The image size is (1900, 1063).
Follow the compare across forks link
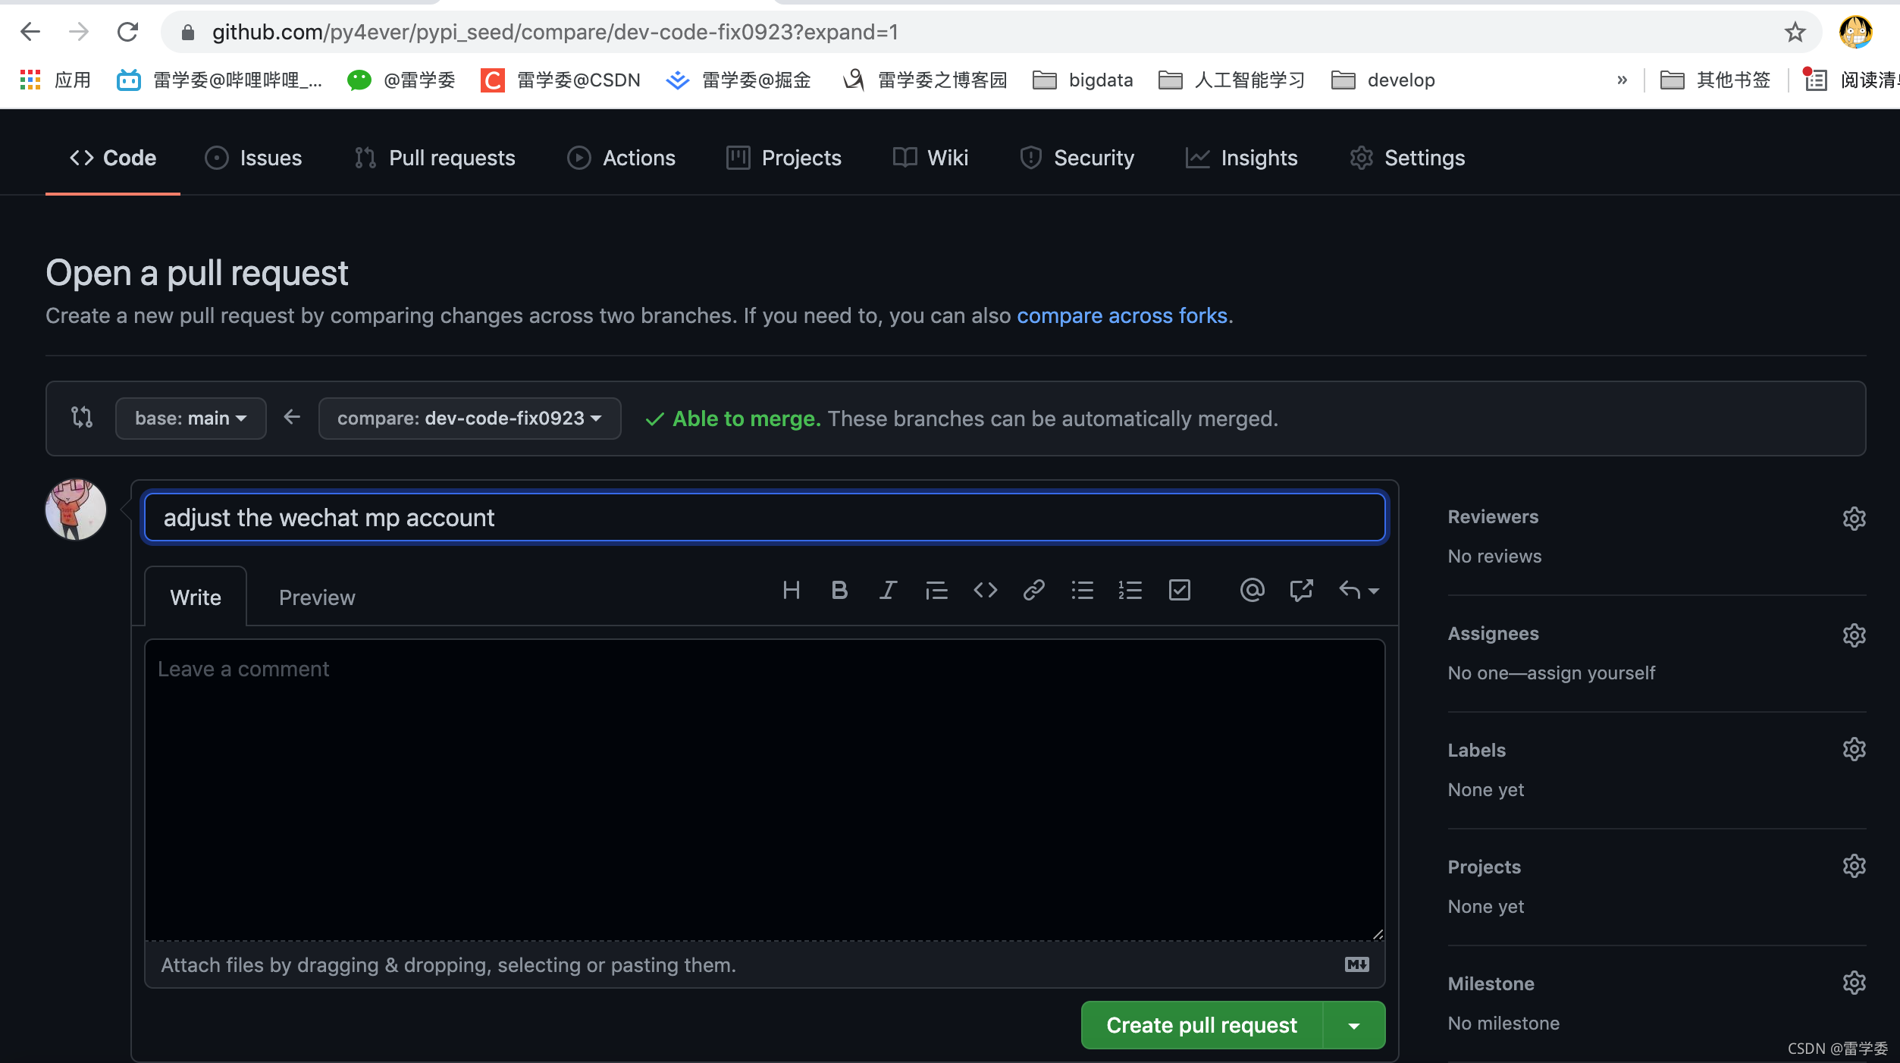point(1121,315)
